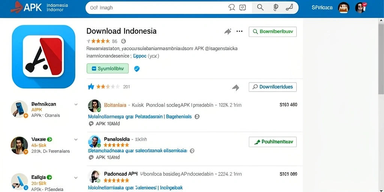384x192 pixels.
Task: Click the circle icon after Blagehenials
Action: coord(197,117)
